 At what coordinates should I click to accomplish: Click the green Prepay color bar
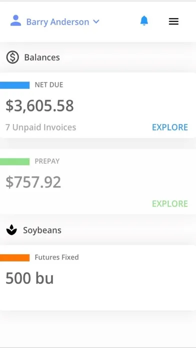coord(14,161)
